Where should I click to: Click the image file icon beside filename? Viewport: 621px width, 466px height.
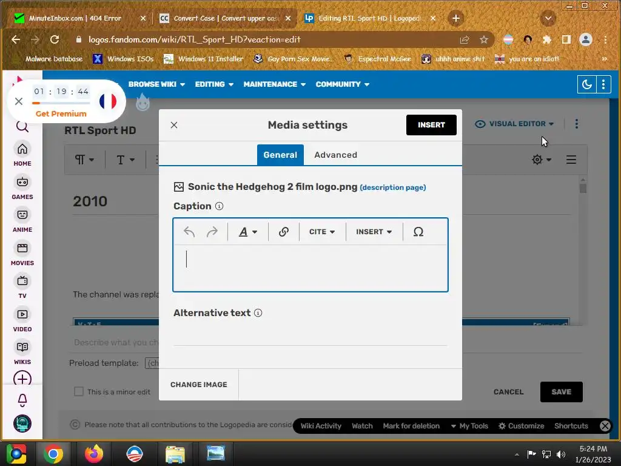(179, 187)
